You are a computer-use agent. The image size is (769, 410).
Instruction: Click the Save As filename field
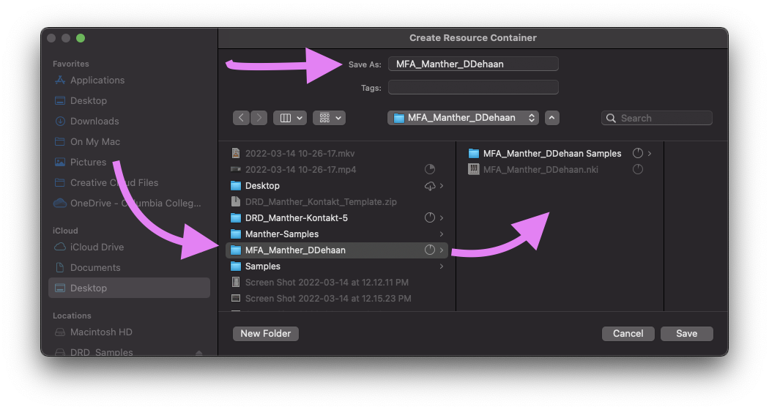pos(473,64)
